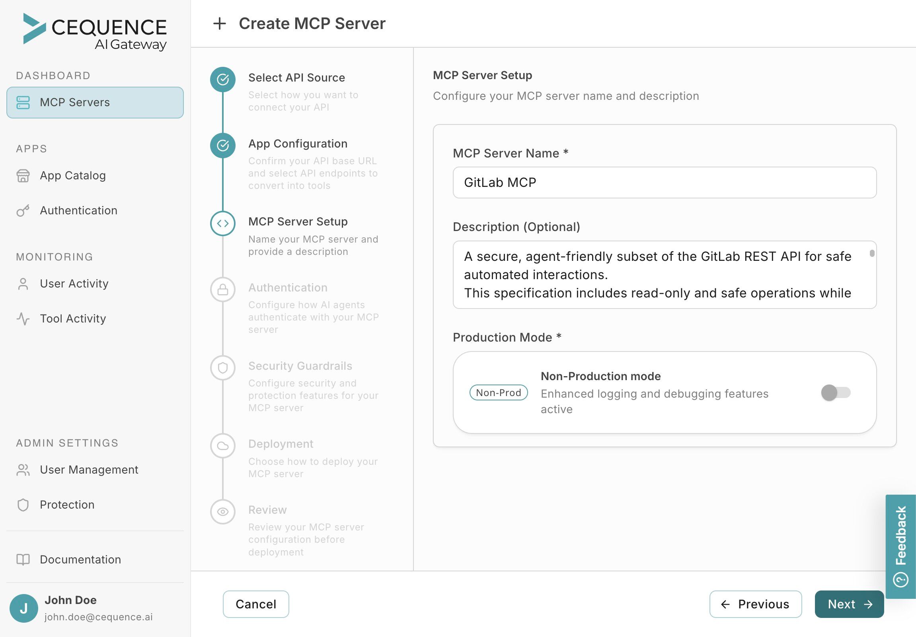Image resolution: width=916 pixels, height=637 pixels.
Task: Click the Deployment step cloud icon
Action: [222, 446]
